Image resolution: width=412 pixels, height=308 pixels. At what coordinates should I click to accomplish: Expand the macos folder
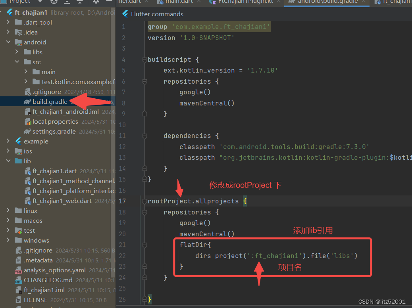tap(8, 220)
